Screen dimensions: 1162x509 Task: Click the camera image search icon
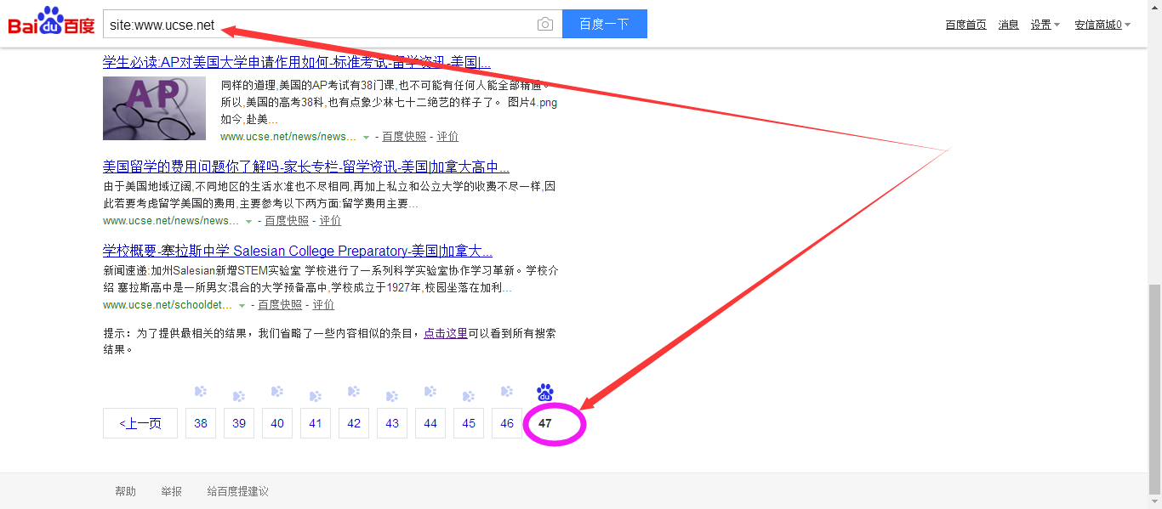(545, 25)
